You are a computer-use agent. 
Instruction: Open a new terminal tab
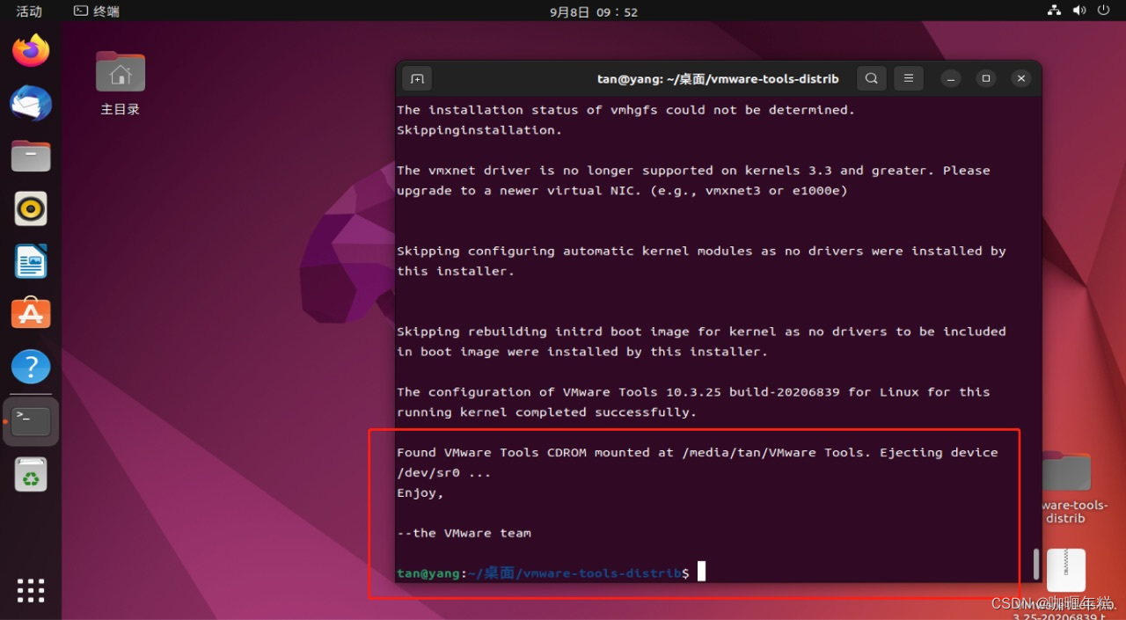pyautogui.click(x=417, y=78)
